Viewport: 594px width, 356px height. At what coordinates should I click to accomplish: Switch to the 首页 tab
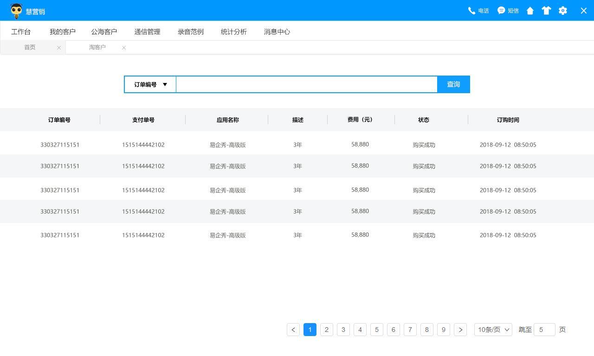pyautogui.click(x=30, y=47)
